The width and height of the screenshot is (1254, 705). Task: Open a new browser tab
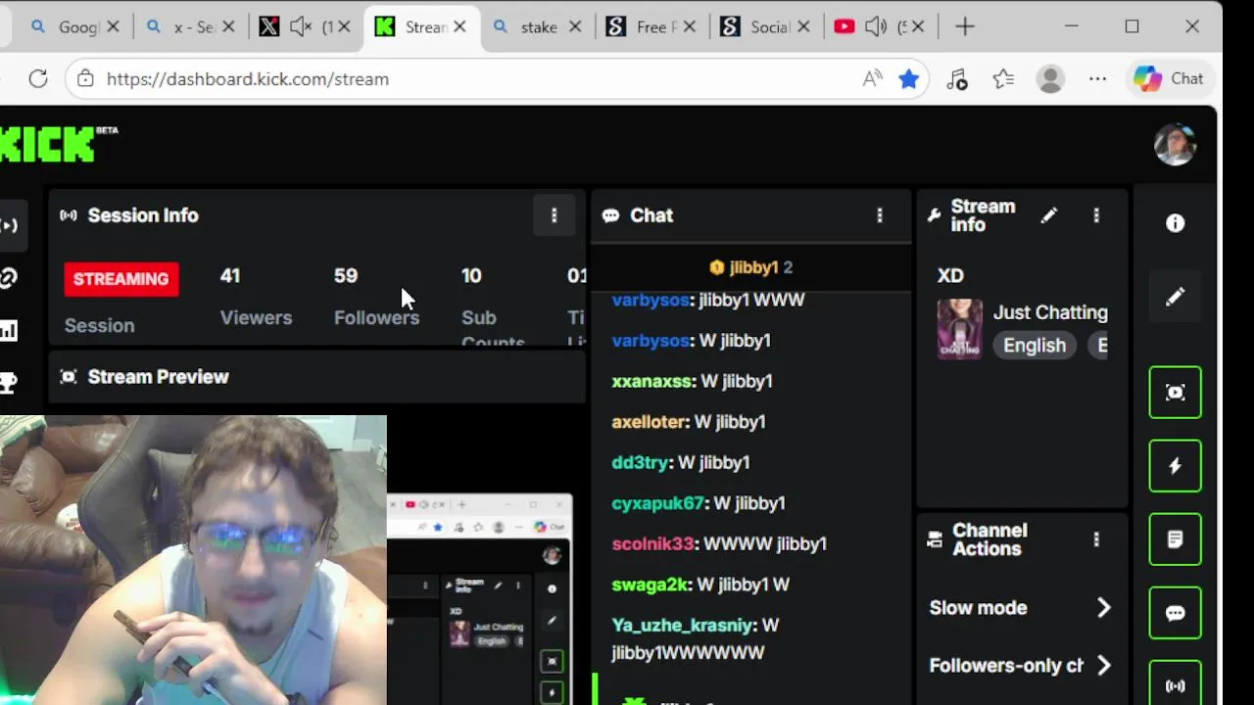pos(965,27)
